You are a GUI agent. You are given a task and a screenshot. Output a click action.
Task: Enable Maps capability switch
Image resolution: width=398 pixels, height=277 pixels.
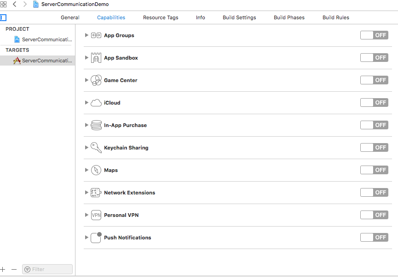point(374,170)
